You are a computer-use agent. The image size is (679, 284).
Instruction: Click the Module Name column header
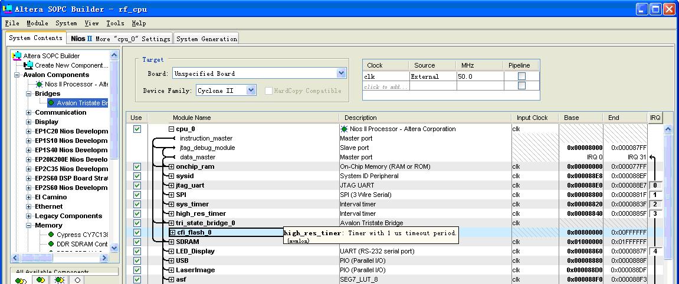pos(244,118)
